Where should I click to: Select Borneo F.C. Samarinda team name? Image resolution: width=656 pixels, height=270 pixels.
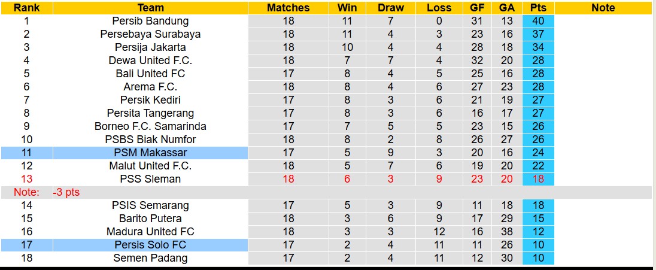tap(150, 126)
